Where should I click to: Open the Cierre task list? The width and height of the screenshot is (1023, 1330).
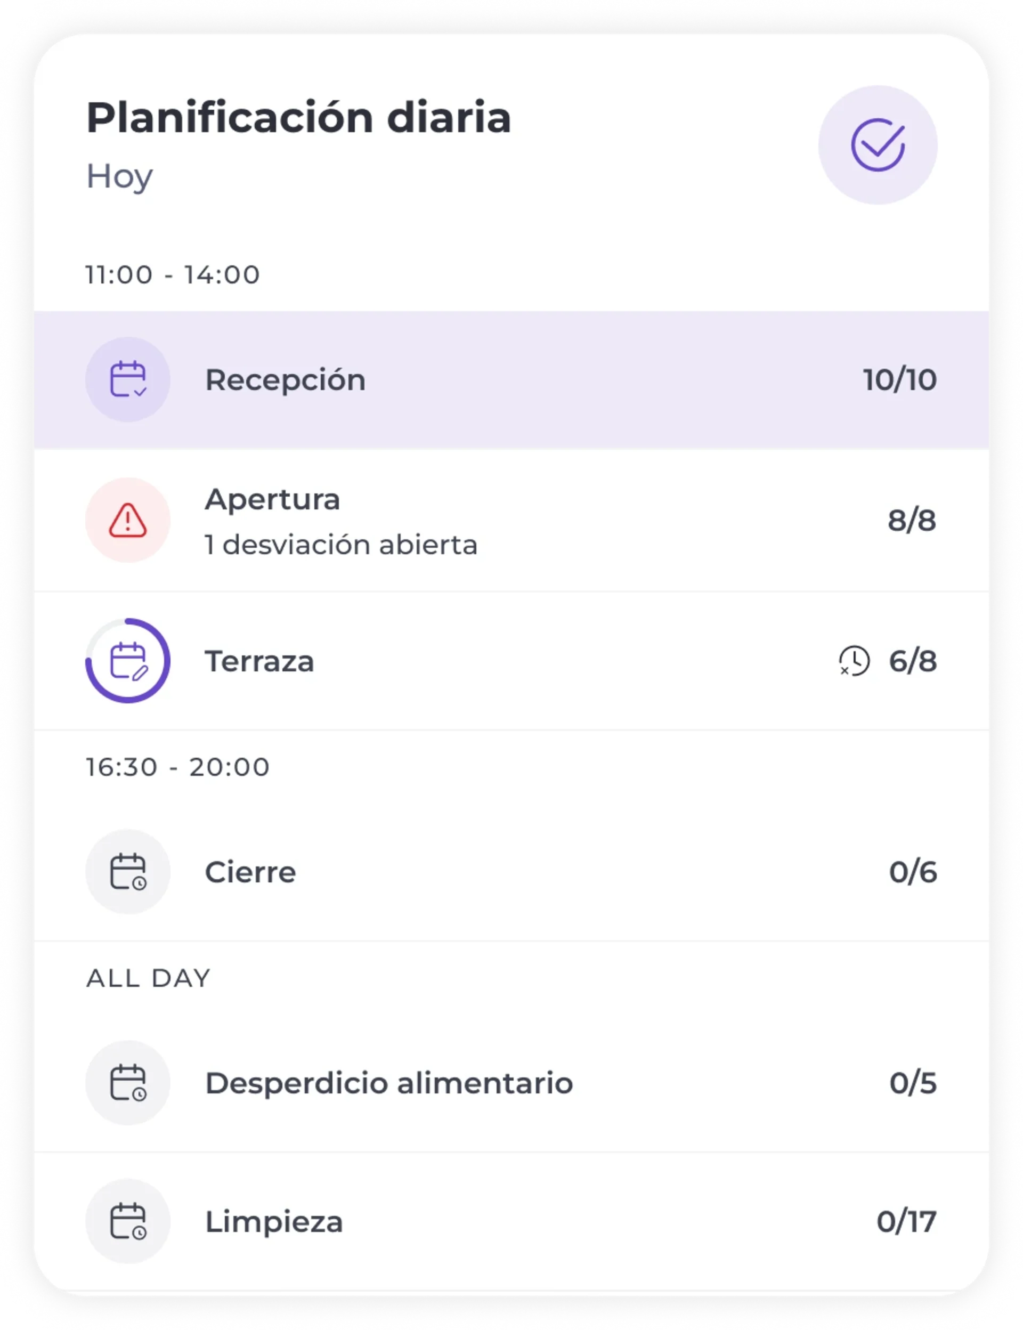pyautogui.click(x=511, y=871)
